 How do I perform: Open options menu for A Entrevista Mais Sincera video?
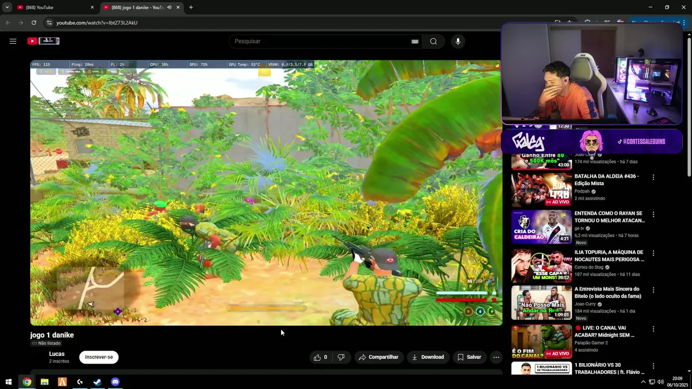(653, 290)
